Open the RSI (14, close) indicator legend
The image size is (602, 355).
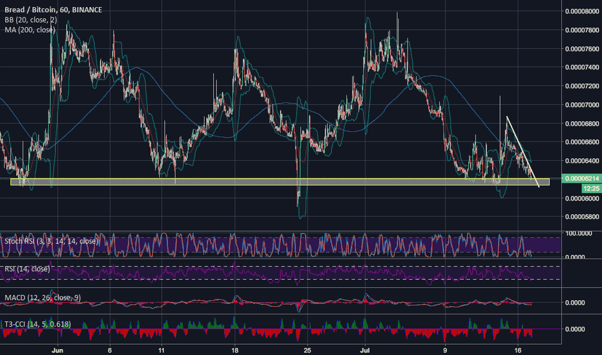tap(27, 269)
